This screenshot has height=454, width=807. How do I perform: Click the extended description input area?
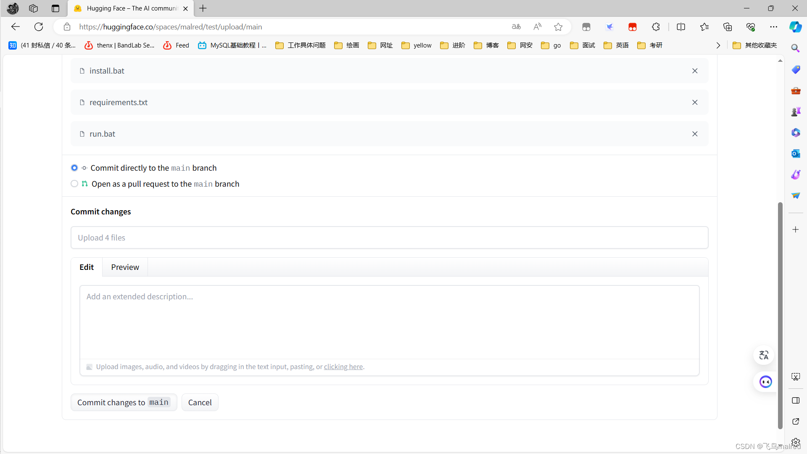coord(390,321)
